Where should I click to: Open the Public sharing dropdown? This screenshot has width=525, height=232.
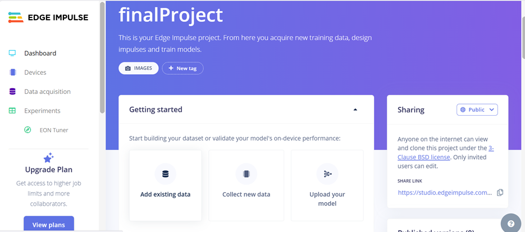[477, 110]
